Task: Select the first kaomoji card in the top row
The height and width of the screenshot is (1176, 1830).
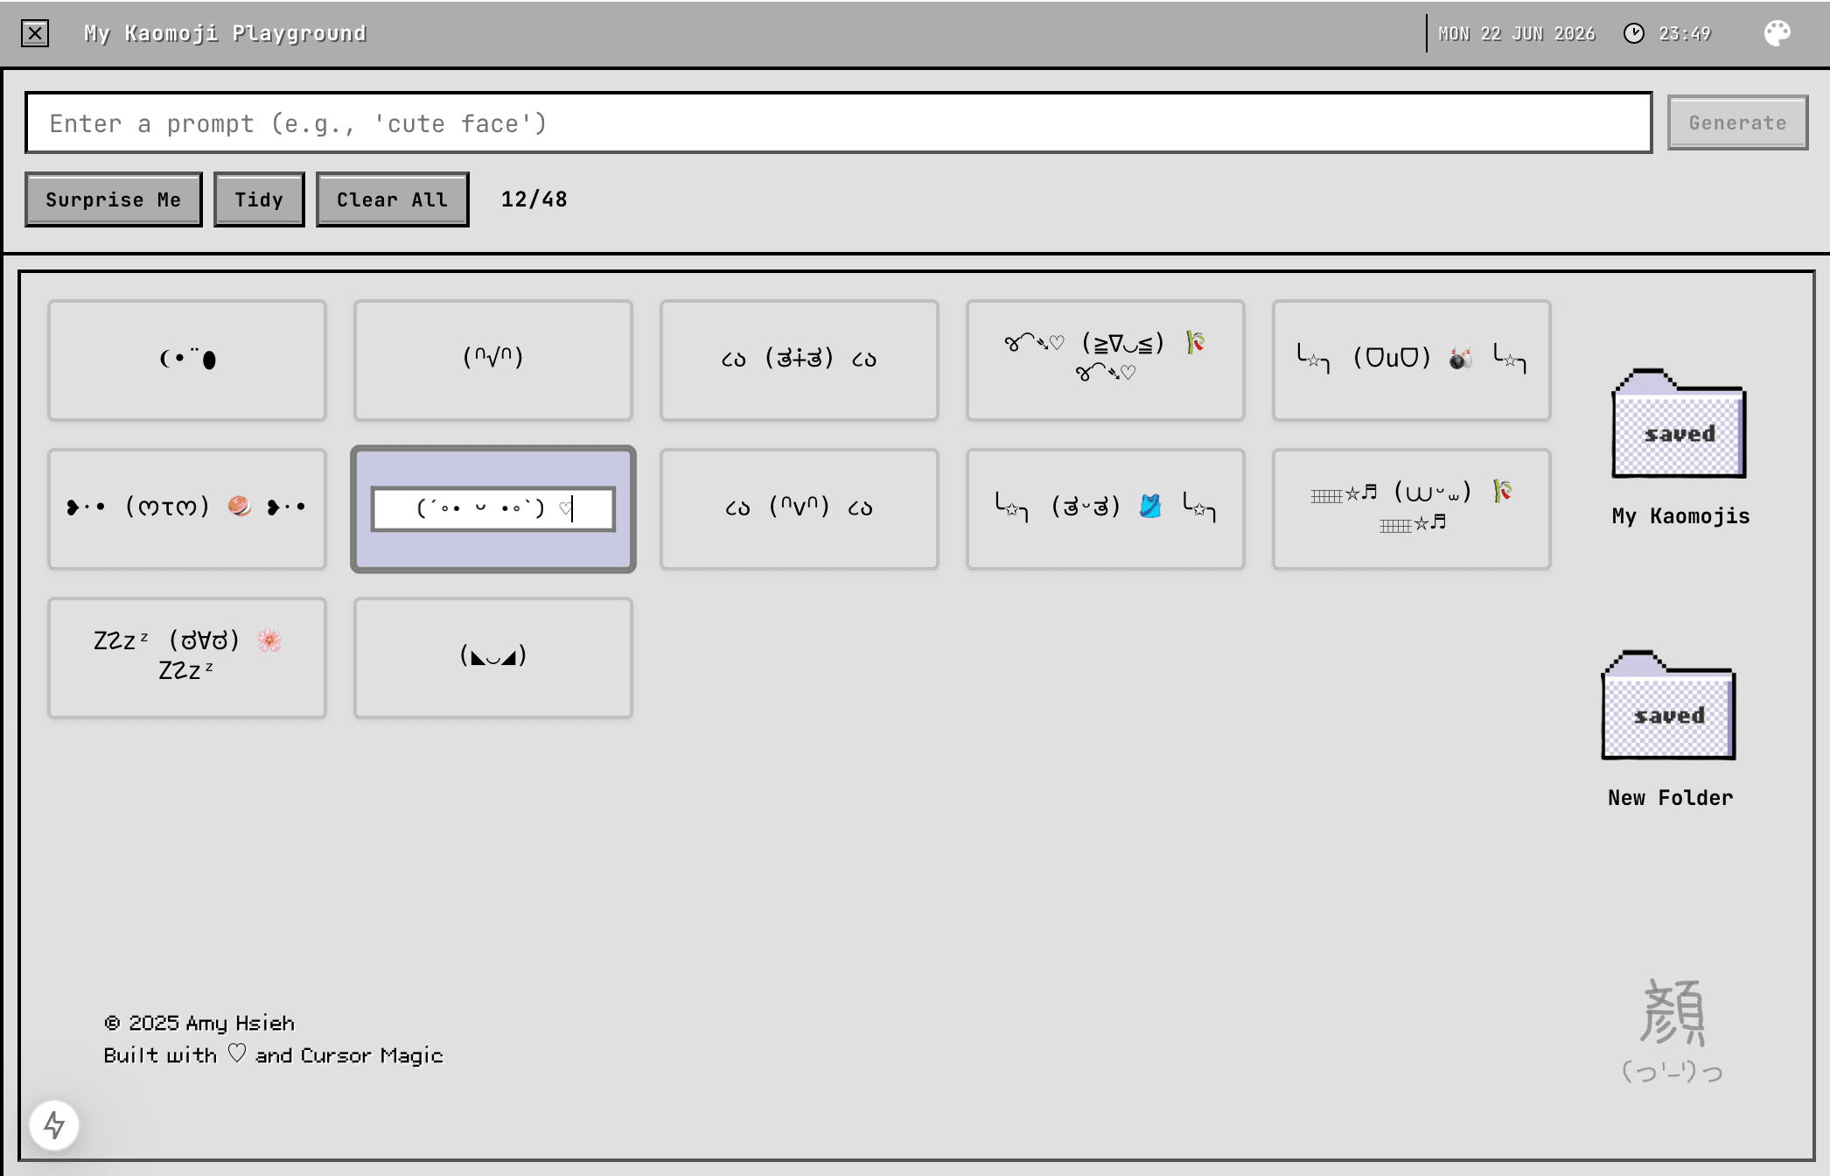Action: tap(187, 360)
